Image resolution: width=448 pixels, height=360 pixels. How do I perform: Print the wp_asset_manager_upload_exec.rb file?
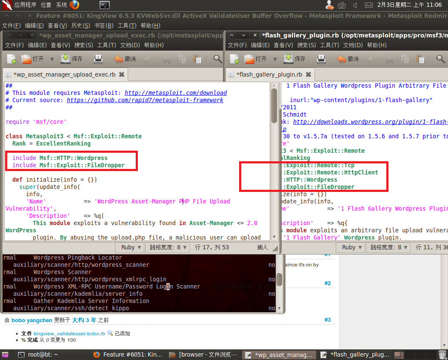[98, 59]
